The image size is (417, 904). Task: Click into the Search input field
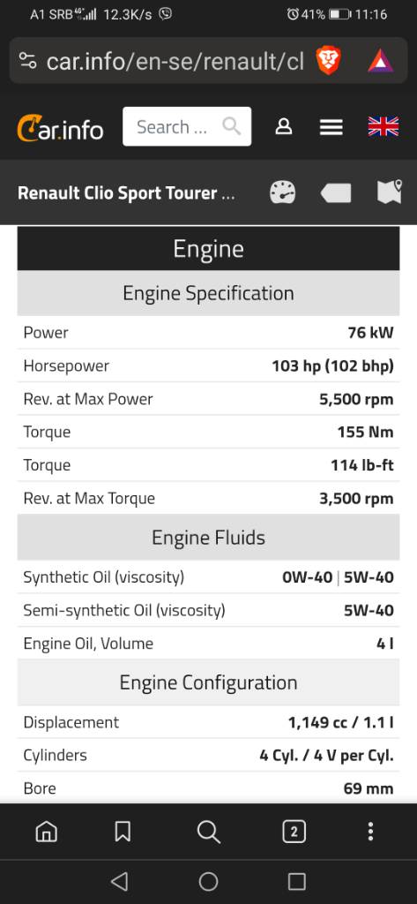pos(187,126)
